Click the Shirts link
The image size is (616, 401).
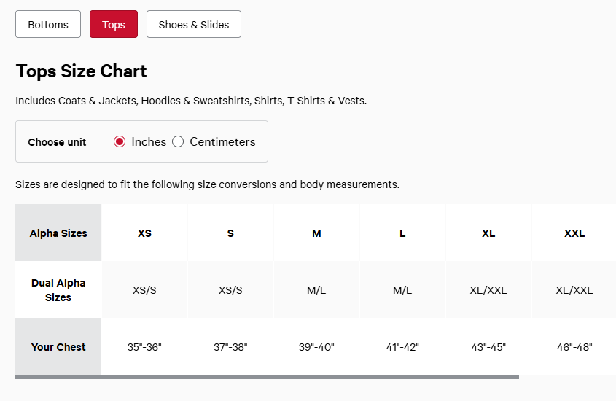click(x=268, y=101)
